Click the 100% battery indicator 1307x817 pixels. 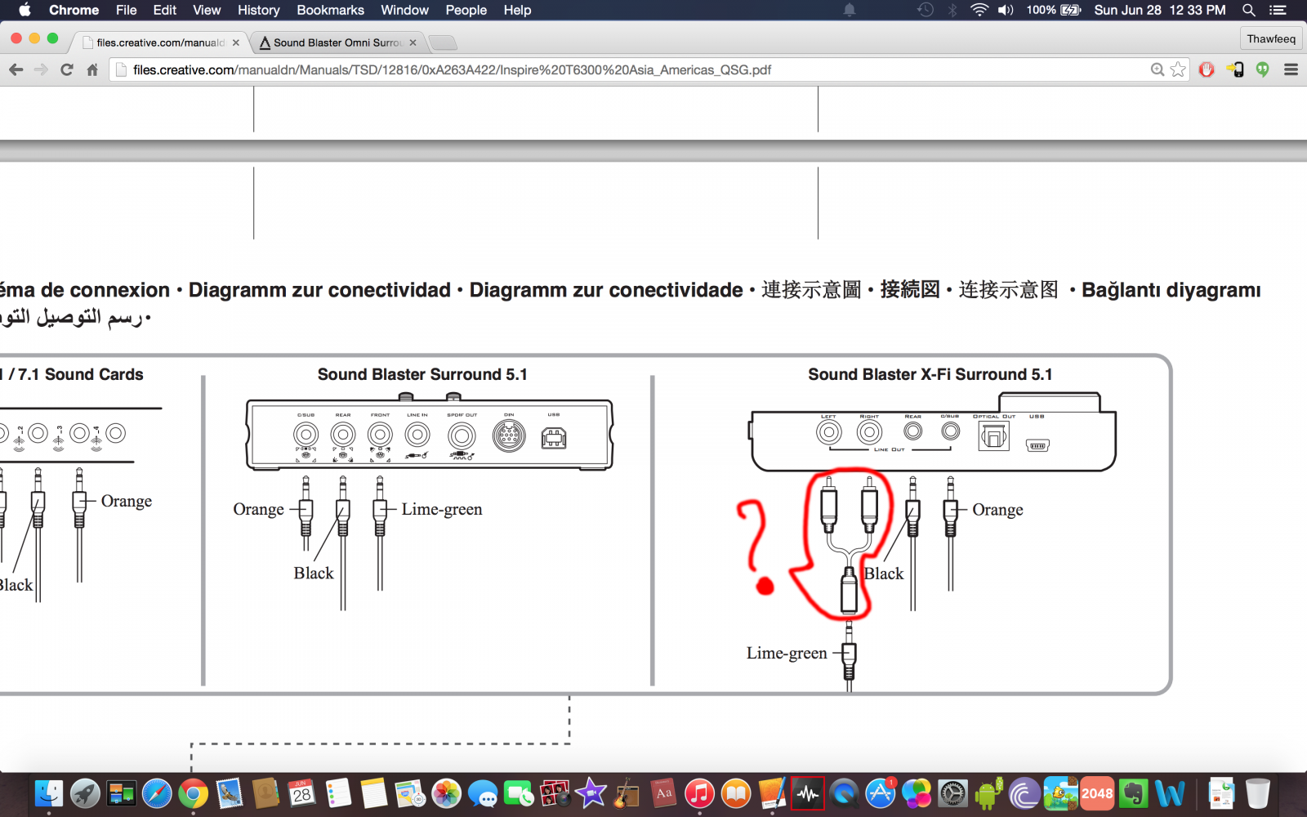click(1054, 10)
